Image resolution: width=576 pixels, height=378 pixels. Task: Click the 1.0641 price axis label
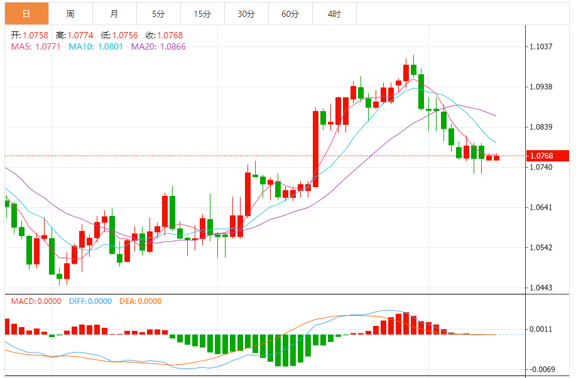[x=541, y=207]
